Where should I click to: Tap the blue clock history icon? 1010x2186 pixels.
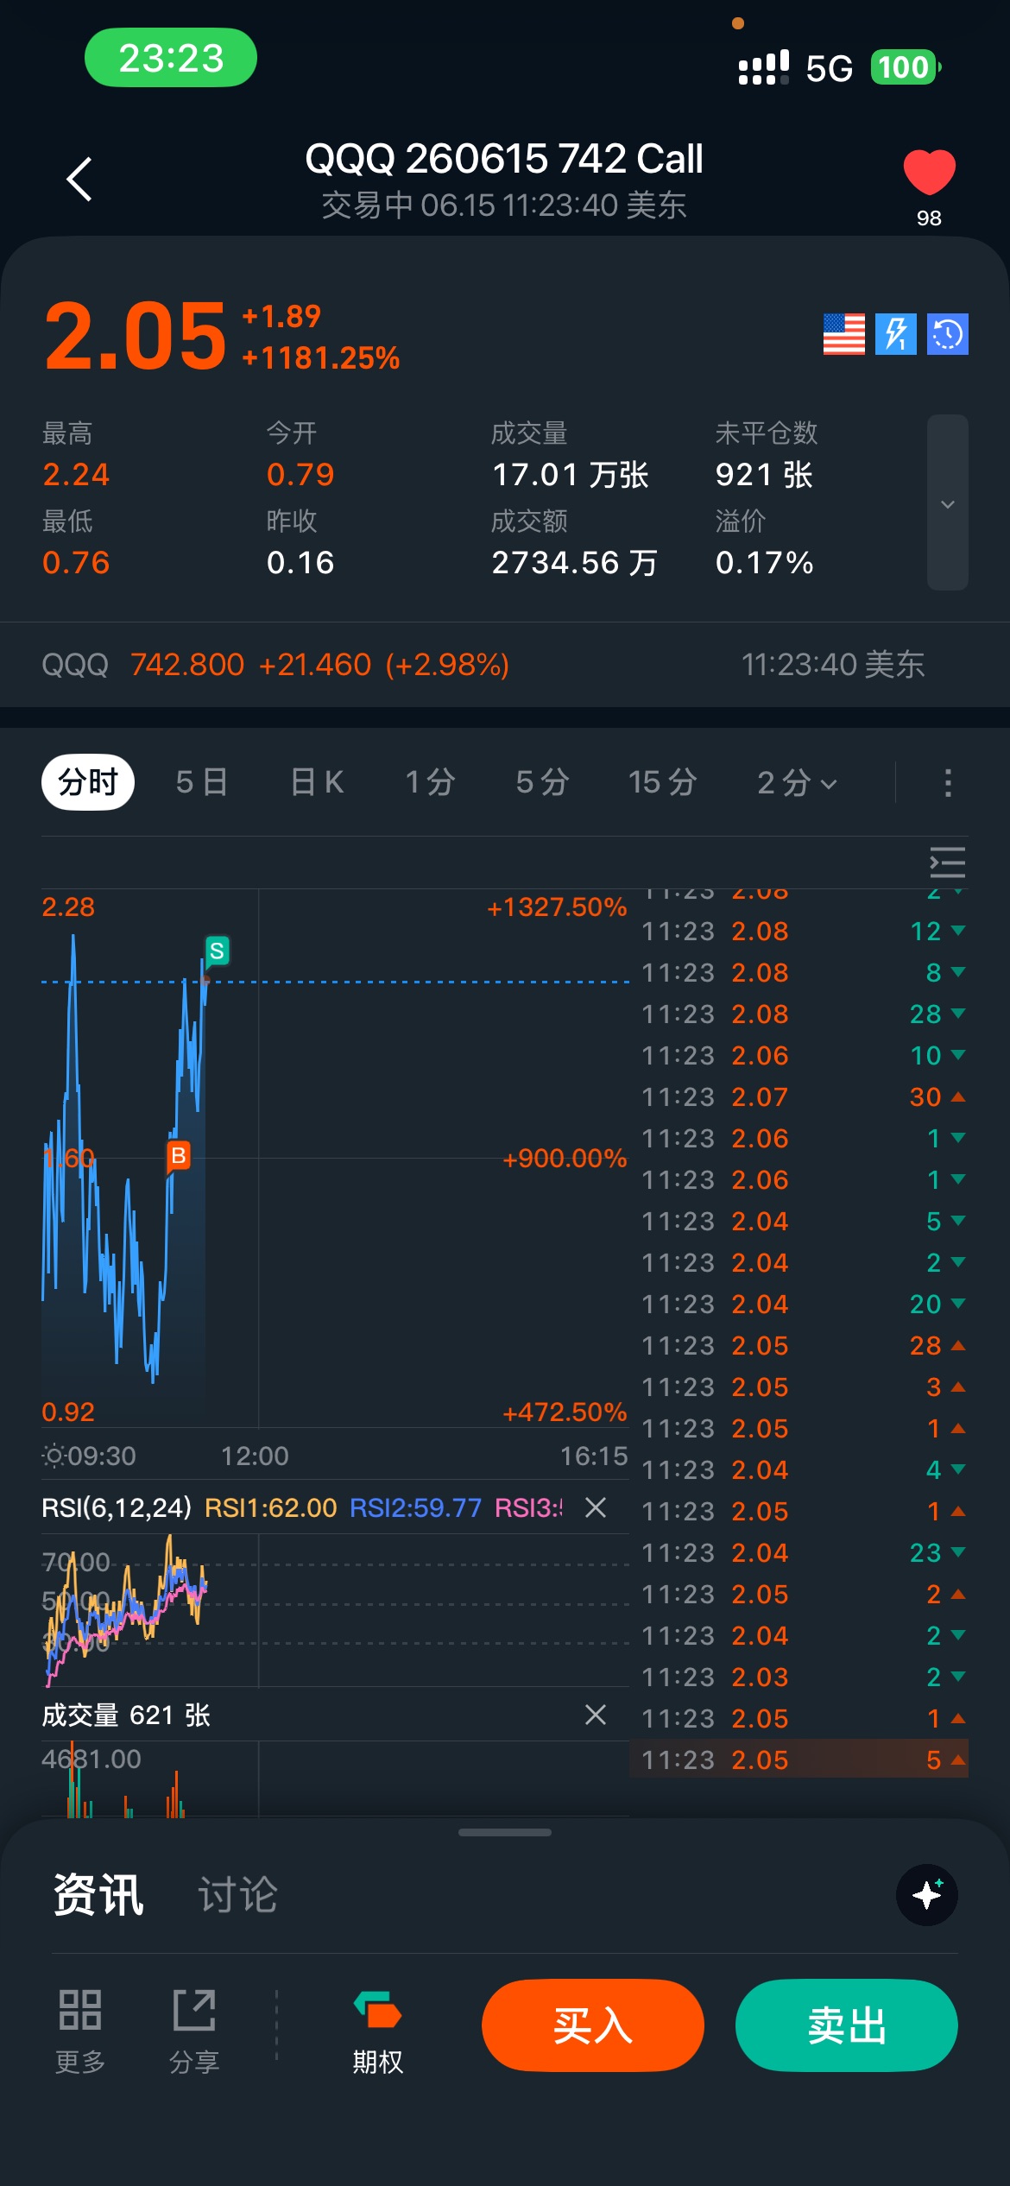tap(948, 334)
